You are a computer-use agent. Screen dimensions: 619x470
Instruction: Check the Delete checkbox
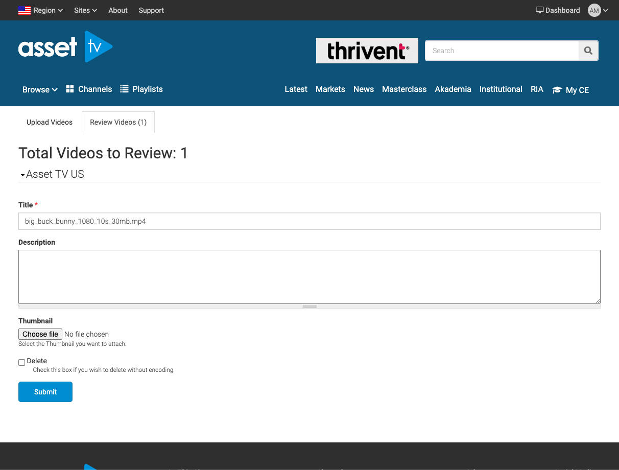coord(22,362)
